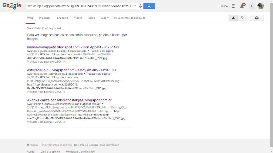This screenshot has width=273, height=153.
Task: Click the vertical scrollbar thumb
Action: point(271,75)
